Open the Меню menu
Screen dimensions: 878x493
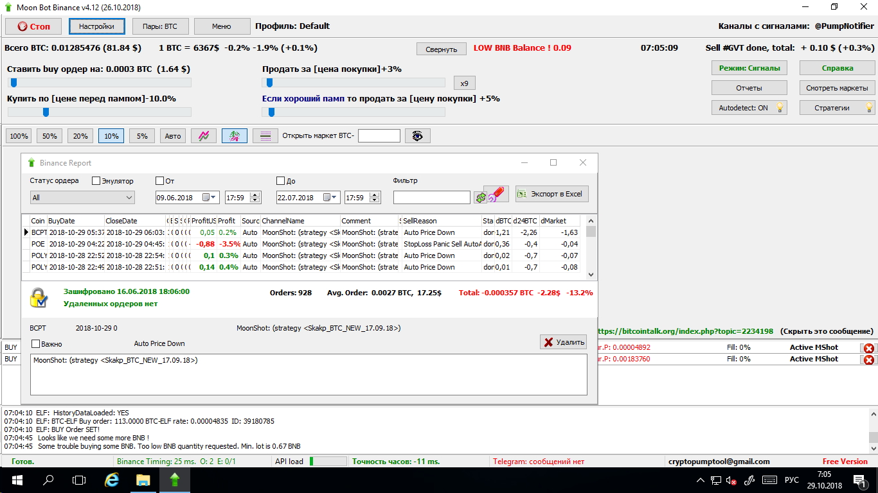click(222, 26)
